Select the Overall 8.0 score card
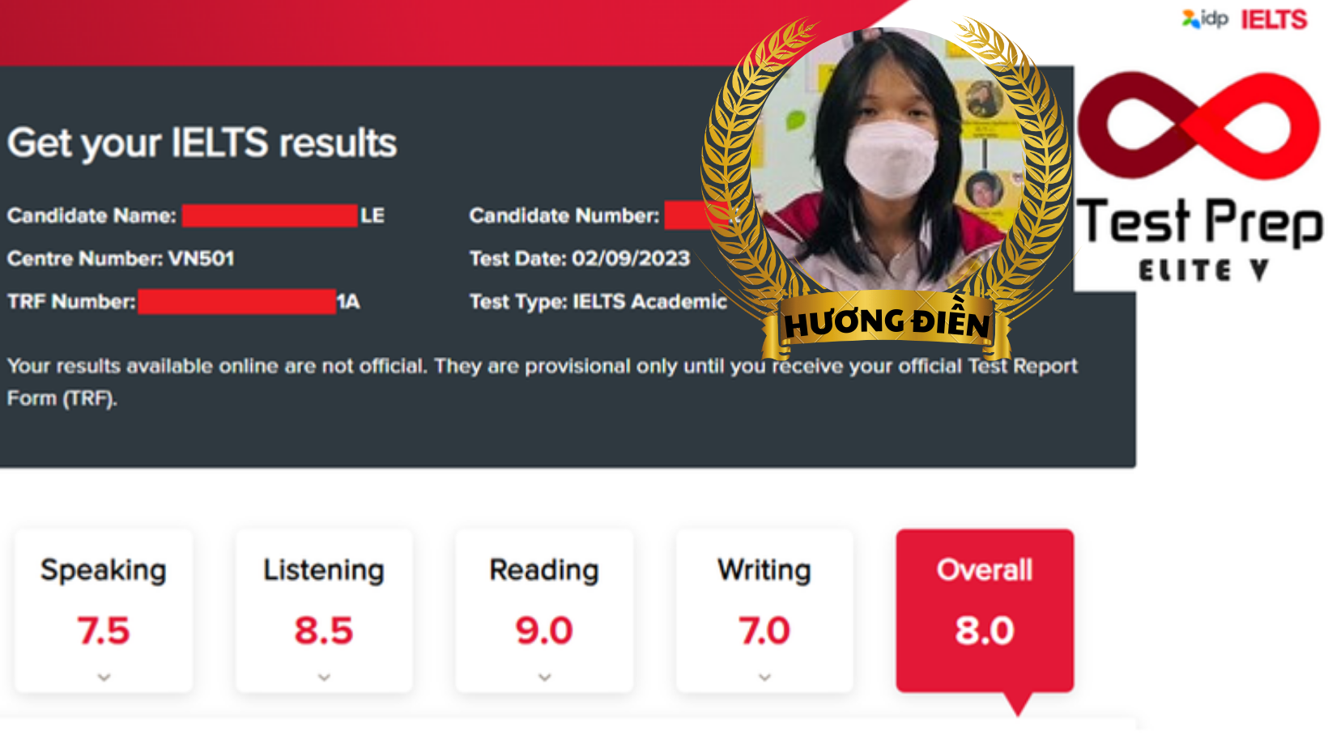This screenshot has height=748, width=1328. pyautogui.click(x=985, y=611)
